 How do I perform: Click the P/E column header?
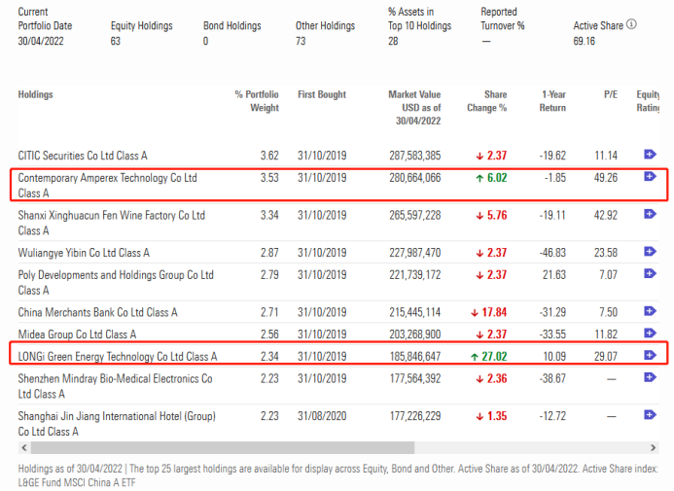point(610,95)
